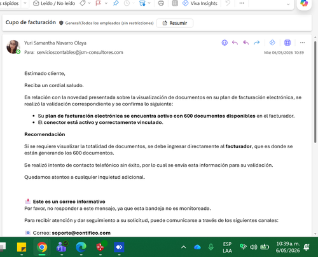This screenshot has width=318, height=257.
Task: Expand the ribbon with the chevron arrow
Action: (x=288, y=4)
